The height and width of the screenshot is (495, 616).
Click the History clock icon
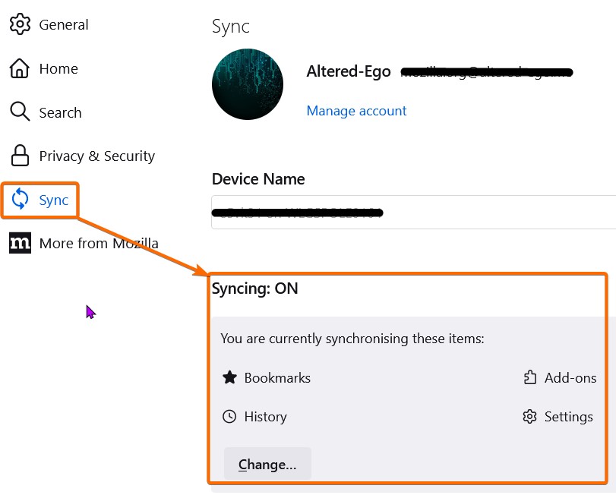229,416
